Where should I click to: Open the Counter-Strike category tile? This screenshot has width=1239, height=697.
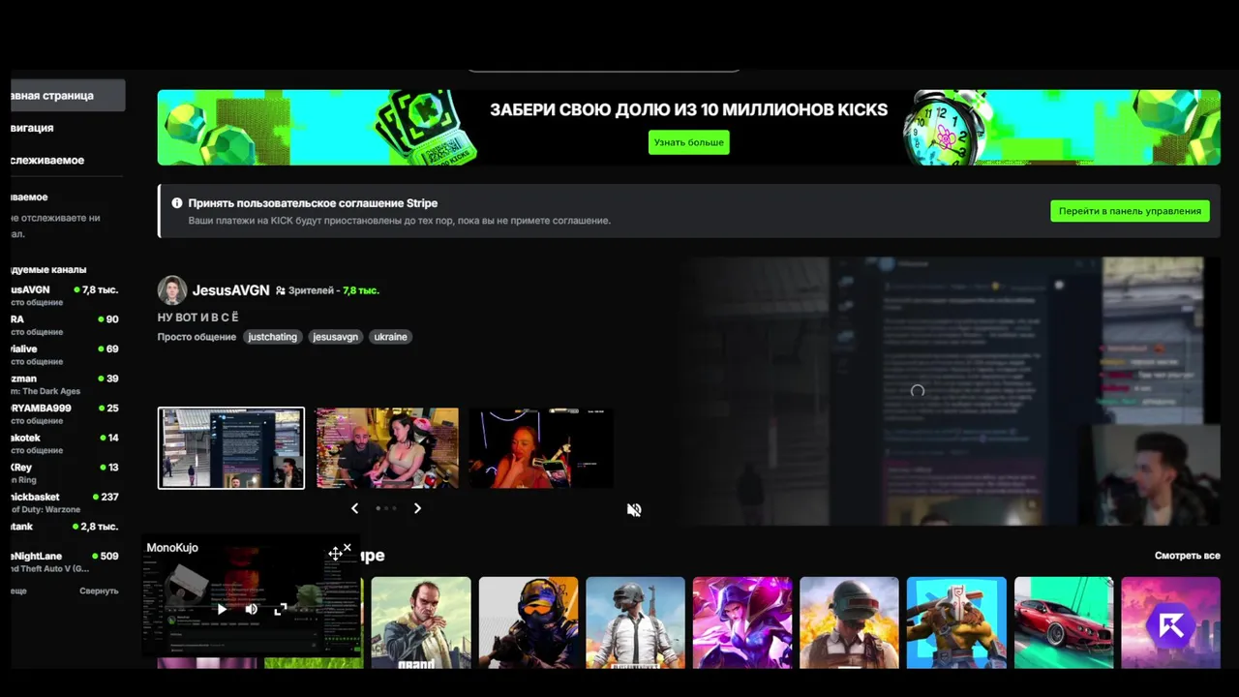[529, 622]
